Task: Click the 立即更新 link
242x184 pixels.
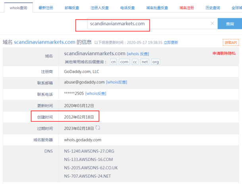Action: coord(171,43)
